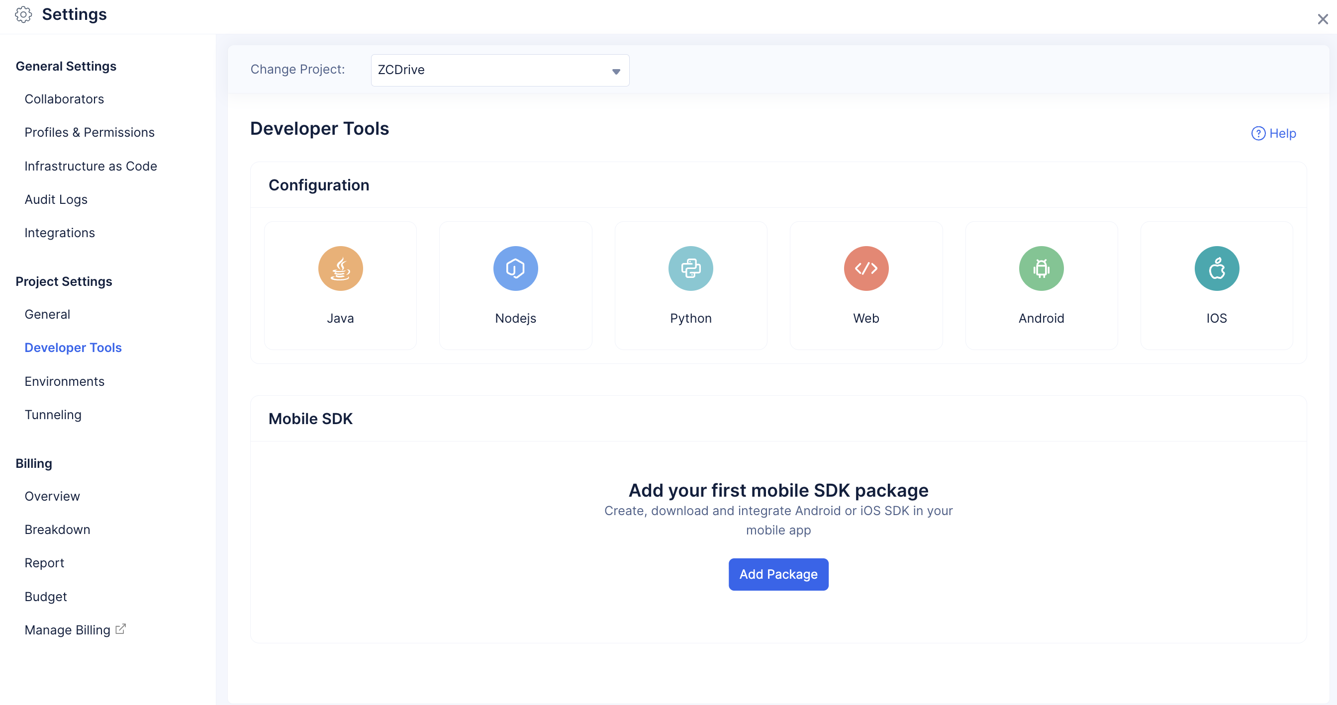Screen dimensions: 1337x705
Task: Open the ZCDrive project selector
Action: (500, 70)
